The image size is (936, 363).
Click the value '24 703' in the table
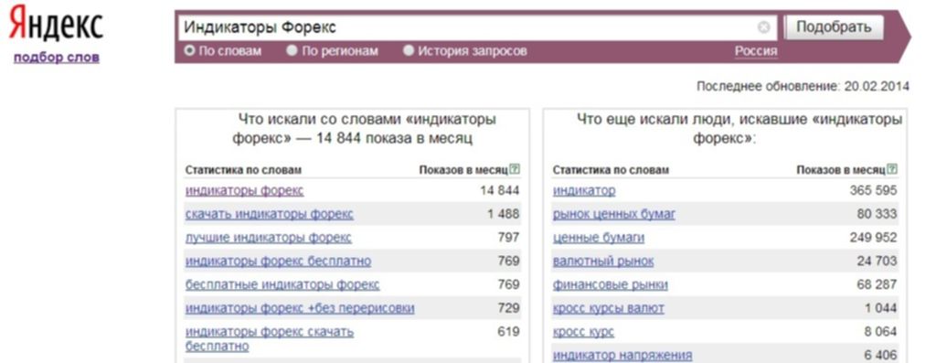877,261
